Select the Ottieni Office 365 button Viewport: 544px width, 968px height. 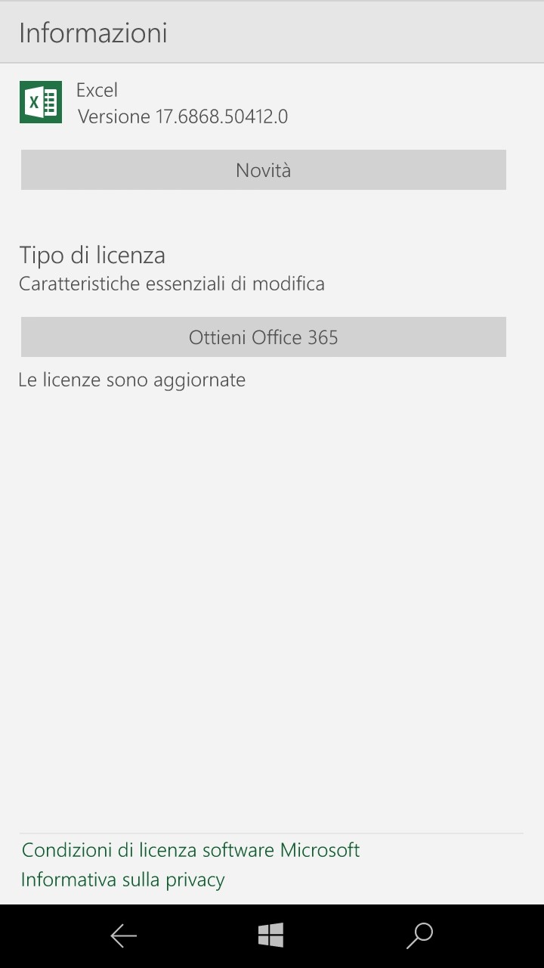pos(263,337)
